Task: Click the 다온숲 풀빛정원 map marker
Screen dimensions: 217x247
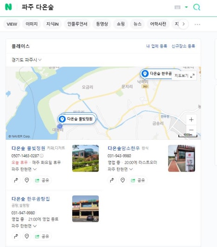Action: click(x=77, y=119)
